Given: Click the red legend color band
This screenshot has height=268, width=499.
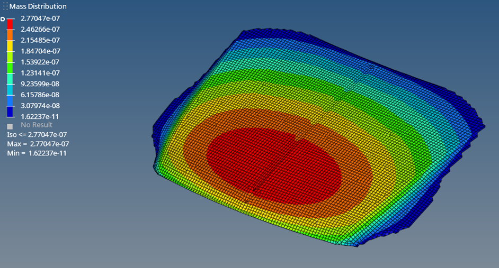Looking at the screenshot, I should point(10,24).
